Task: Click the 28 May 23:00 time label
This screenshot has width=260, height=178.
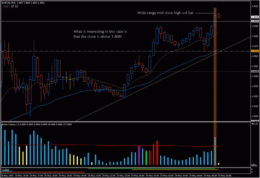Action: [x=123, y=176]
